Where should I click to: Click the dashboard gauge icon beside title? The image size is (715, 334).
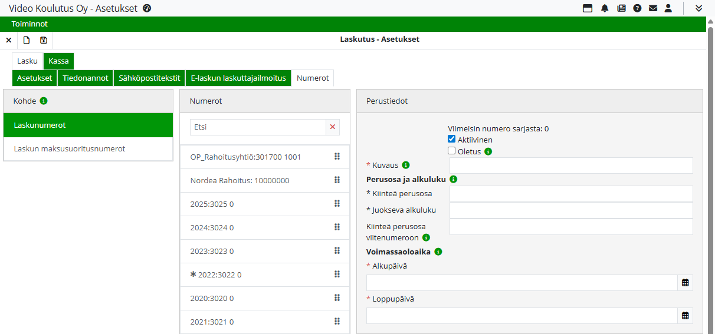click(147, 8)
